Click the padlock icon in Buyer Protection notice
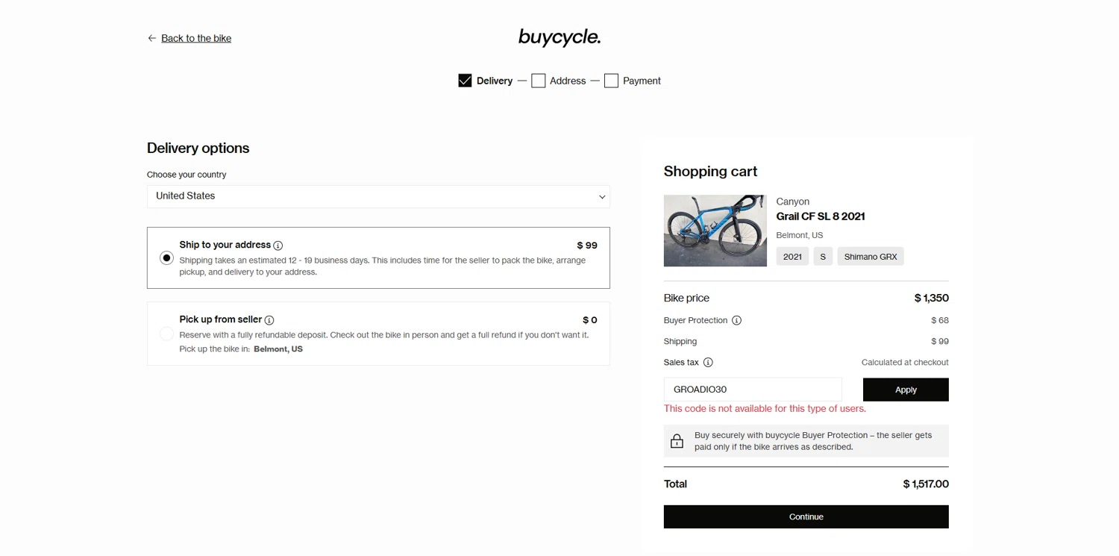This screenshot has width=1119, height=556. click(677, 441)
